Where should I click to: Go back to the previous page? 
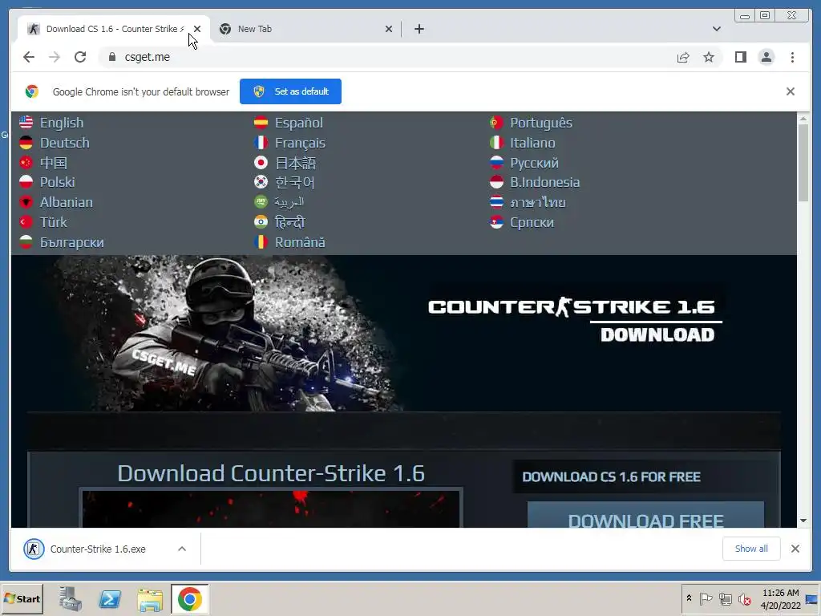click(29, 57)
